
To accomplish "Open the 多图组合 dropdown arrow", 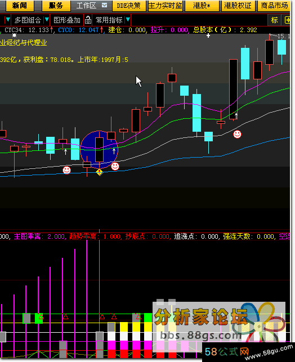I will [47, 20].
